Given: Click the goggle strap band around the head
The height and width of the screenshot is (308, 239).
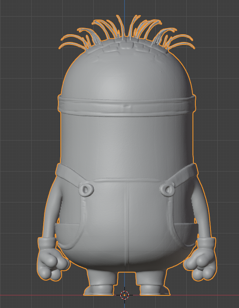Looking at the screenshot, I should coord(127,106).
